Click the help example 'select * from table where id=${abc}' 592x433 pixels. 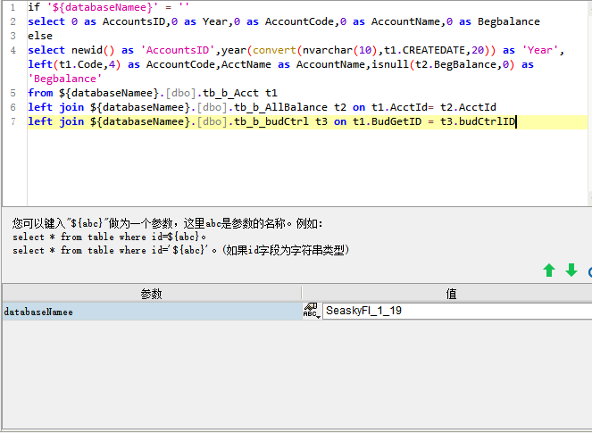[110, 237]
